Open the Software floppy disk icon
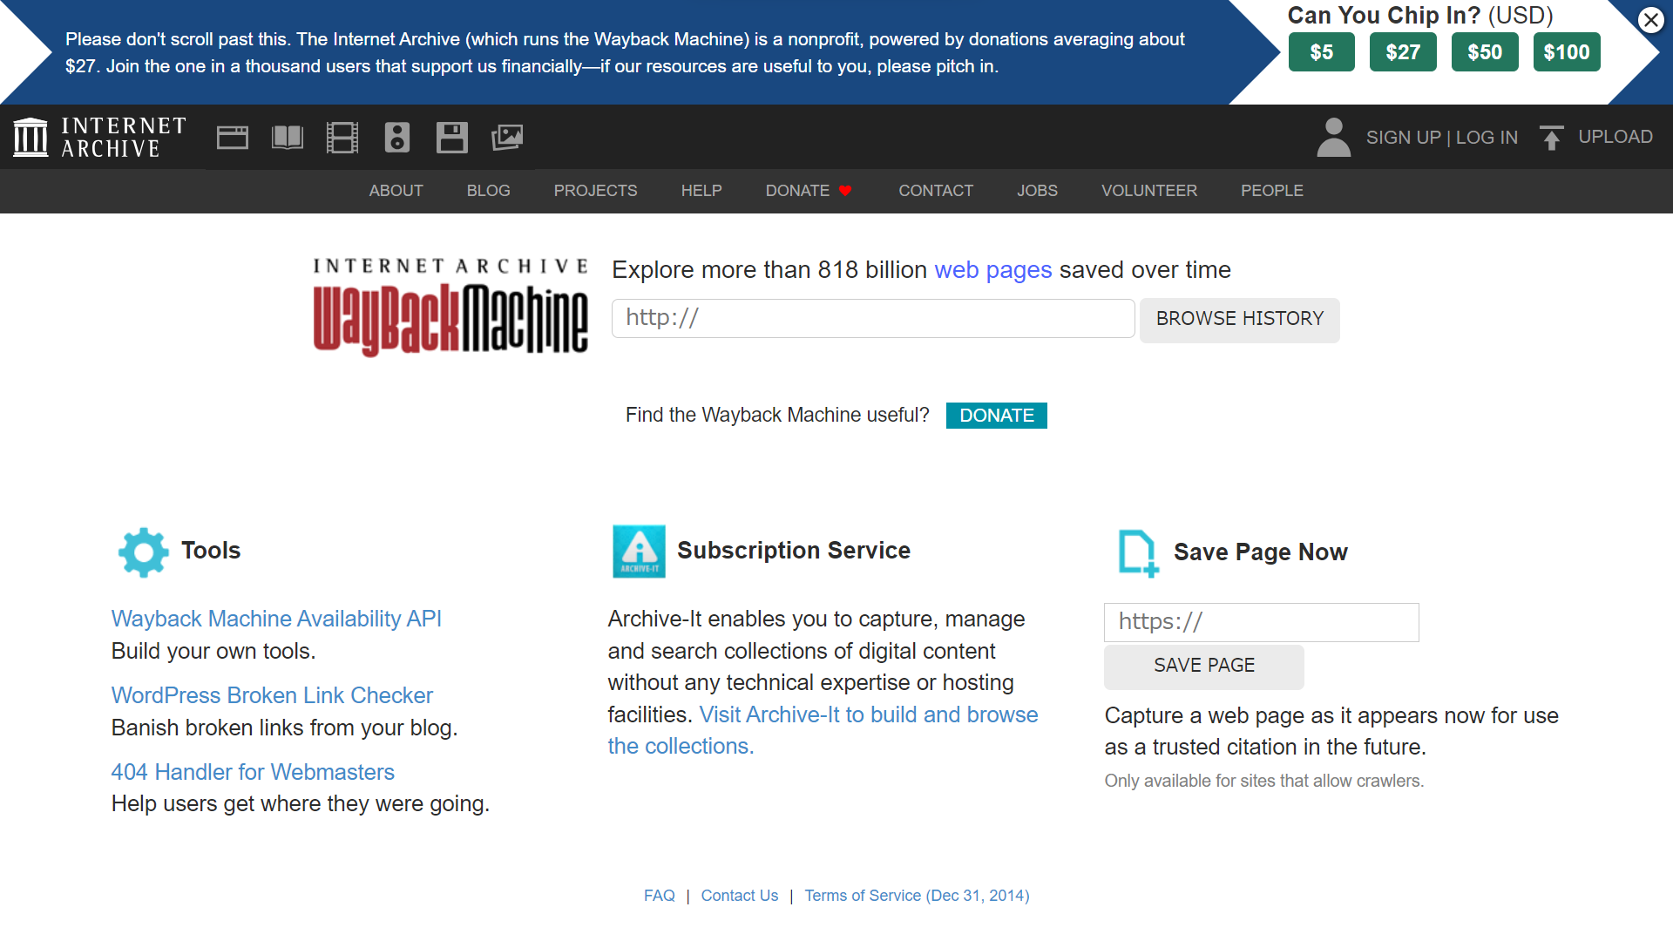Viewport: 1673px width, 941px height. [x=452, y=137]
